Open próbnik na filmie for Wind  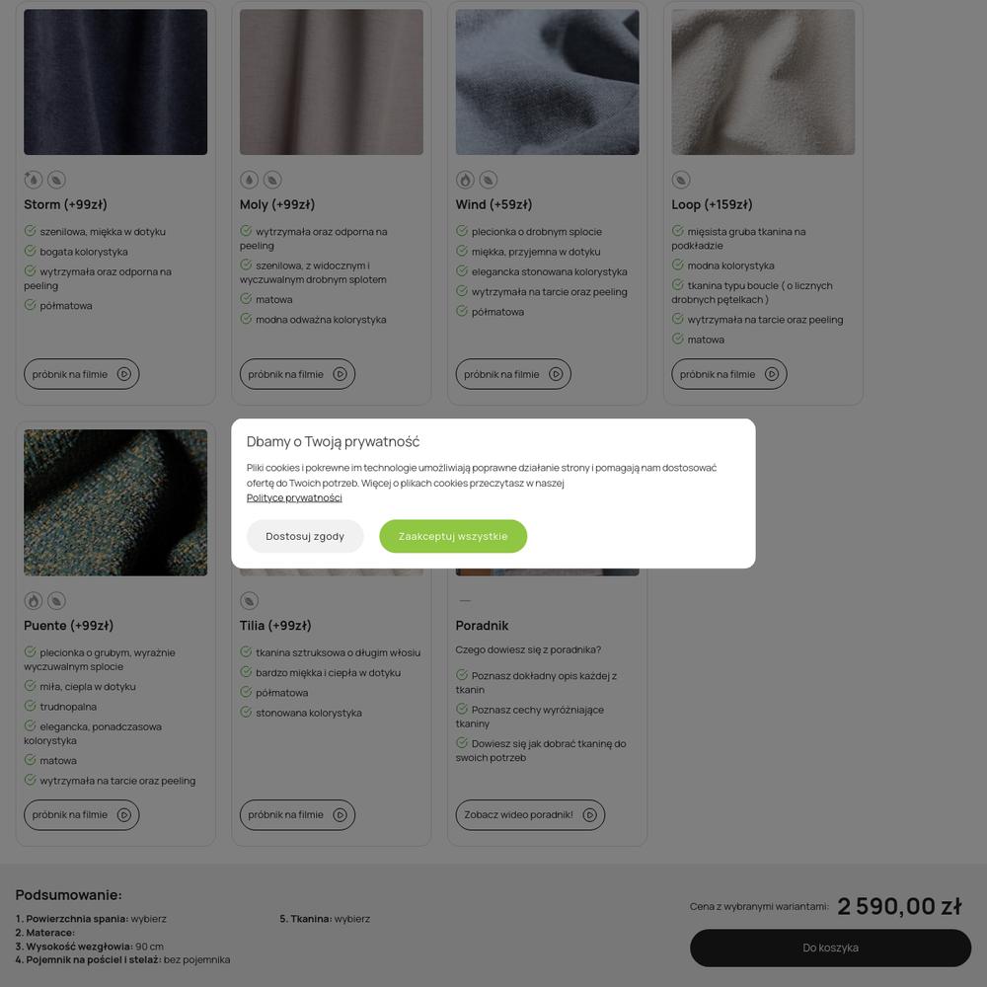click(513, 374)
